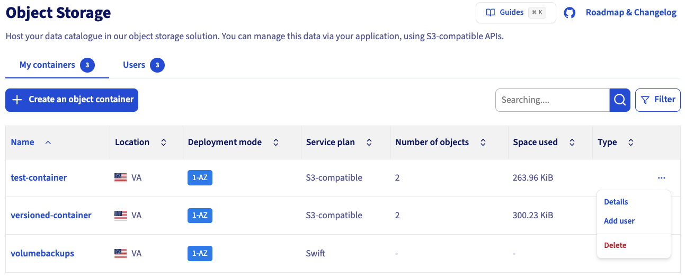Click the Service plan sort icon
This screenshot has width=685, height=276.
(x=369, y=143)
